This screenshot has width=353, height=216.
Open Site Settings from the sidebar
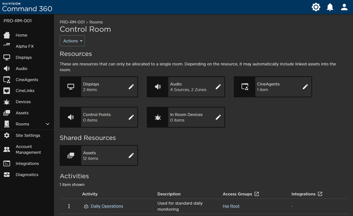coord(28,135)
